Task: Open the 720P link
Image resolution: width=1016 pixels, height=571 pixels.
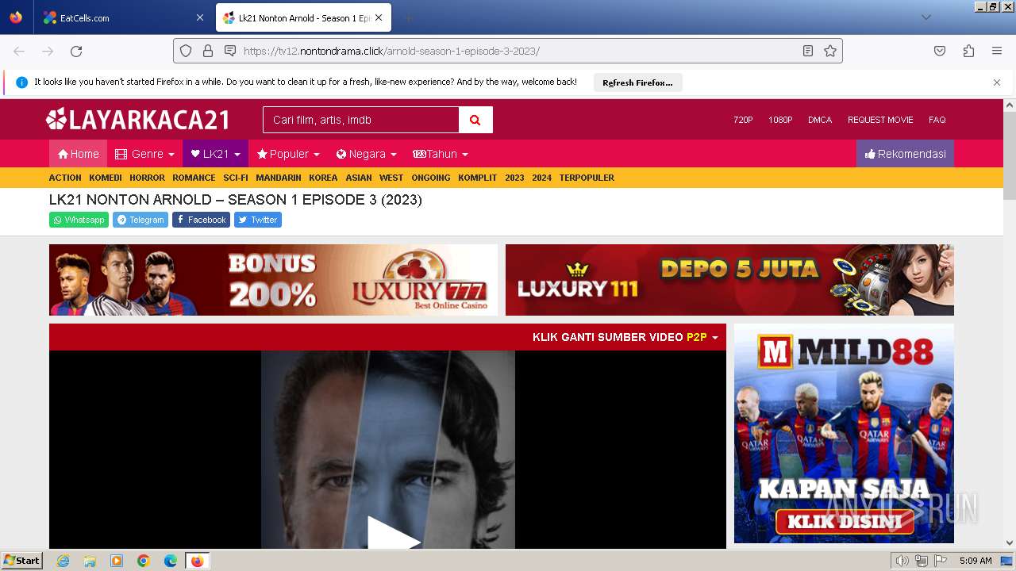Action: 743,120
